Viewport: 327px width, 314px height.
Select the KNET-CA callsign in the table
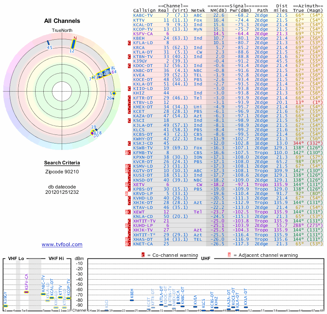pos(143,244)
